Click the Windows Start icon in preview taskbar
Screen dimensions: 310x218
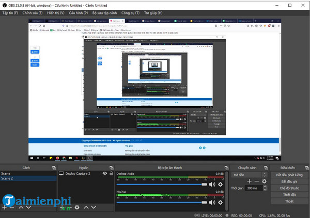(32, 158)
